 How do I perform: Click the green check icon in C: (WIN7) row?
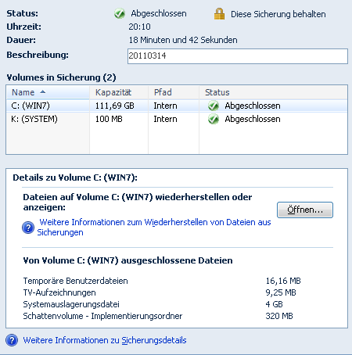coord(214,106)
